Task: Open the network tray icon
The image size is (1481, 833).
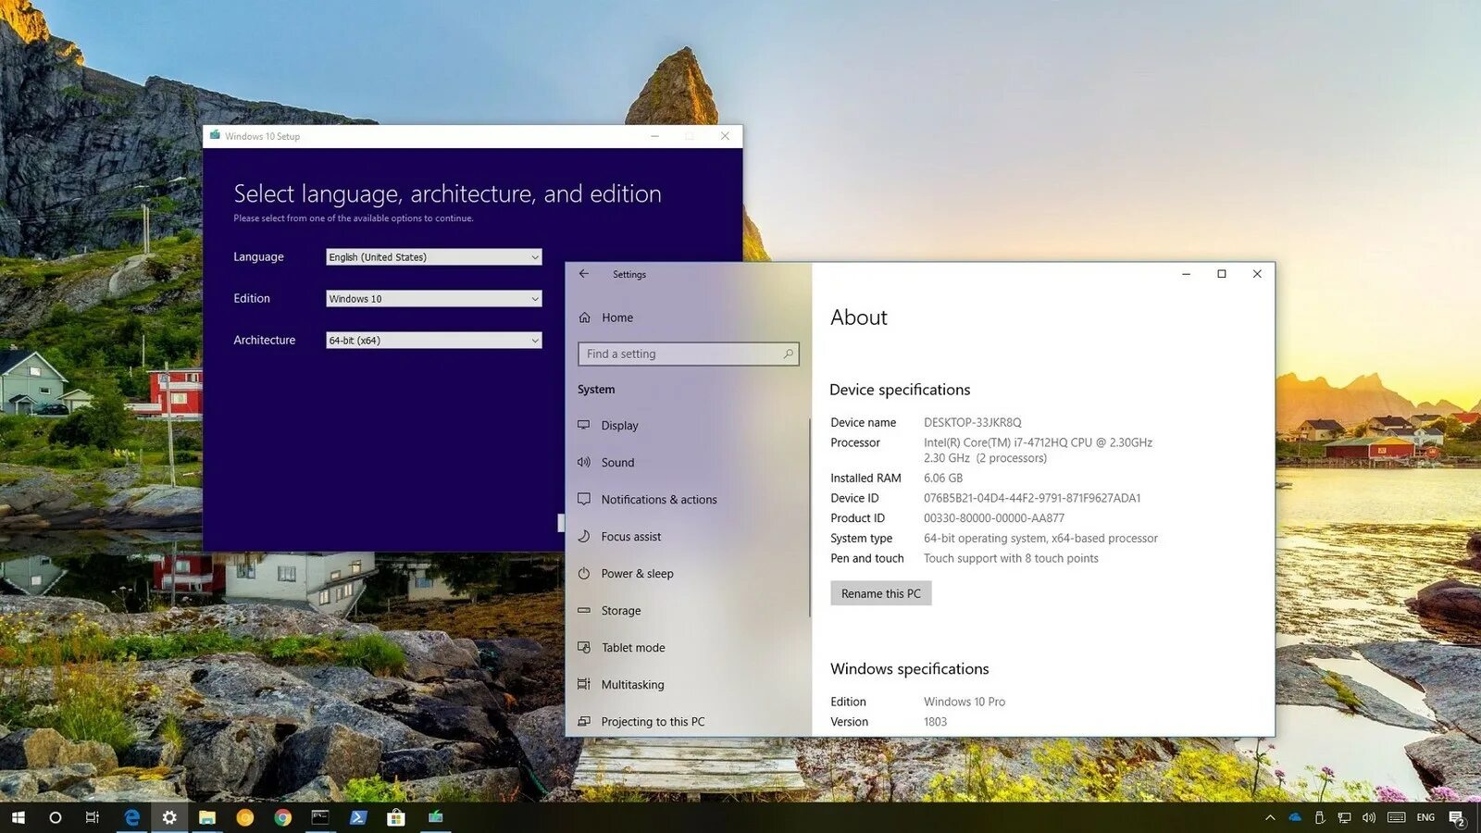Action: [1344, 817]
